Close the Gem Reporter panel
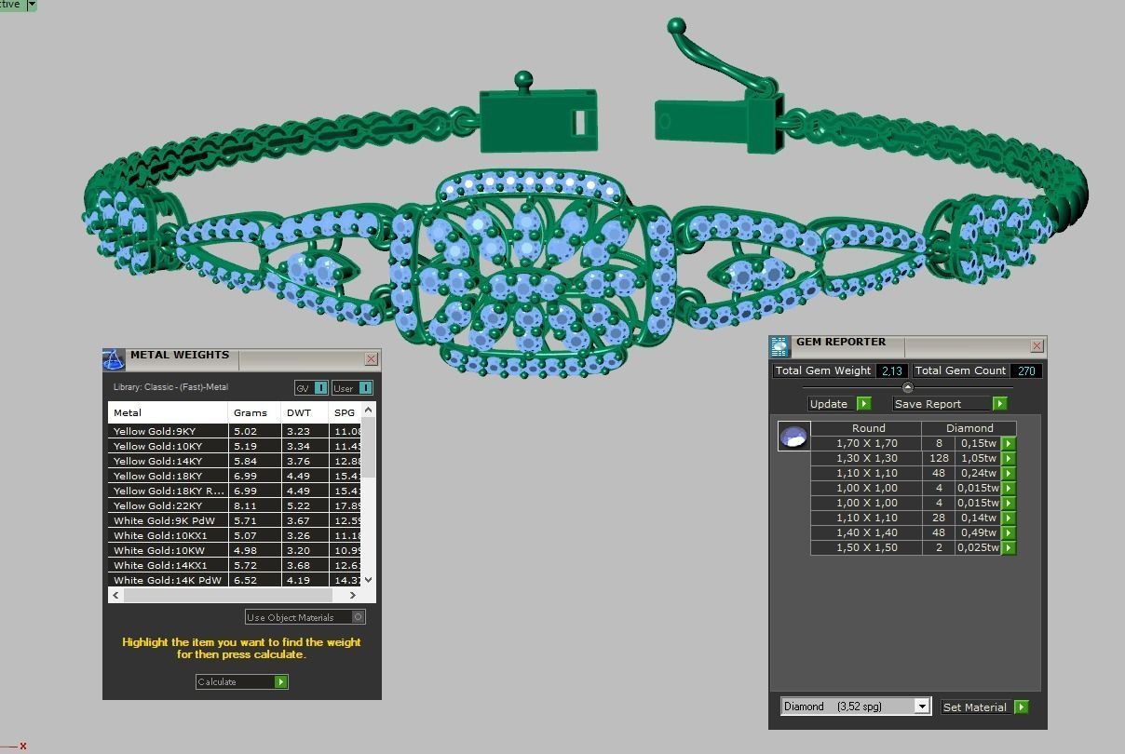 [x=1037, y=345]
